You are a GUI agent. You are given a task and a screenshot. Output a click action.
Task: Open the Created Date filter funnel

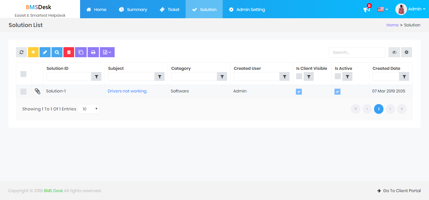click(x=404, y=76)
